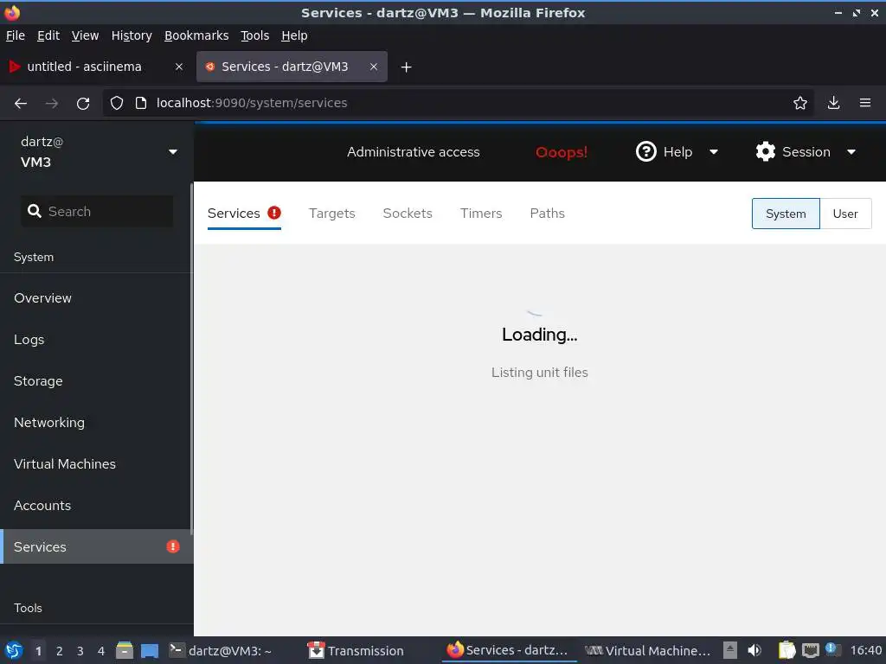Screen dimensions: 886x664
Task: Click the Session gear icon
Action: pyautogui.click(x=765, y=151)
